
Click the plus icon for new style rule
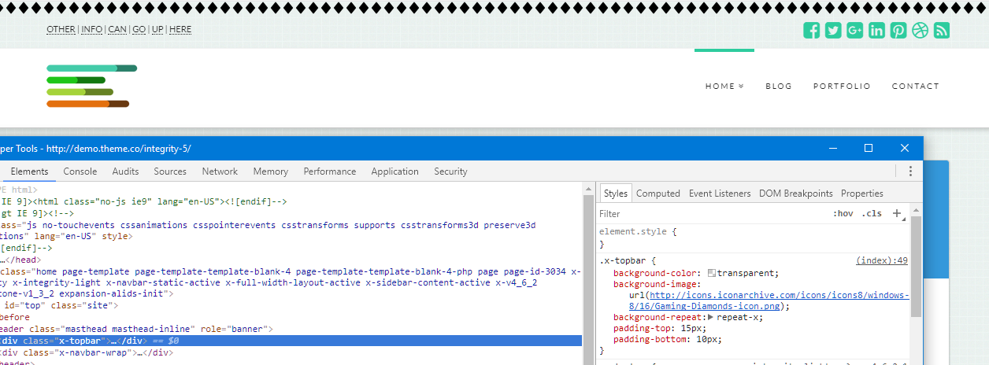pos(896,213)
